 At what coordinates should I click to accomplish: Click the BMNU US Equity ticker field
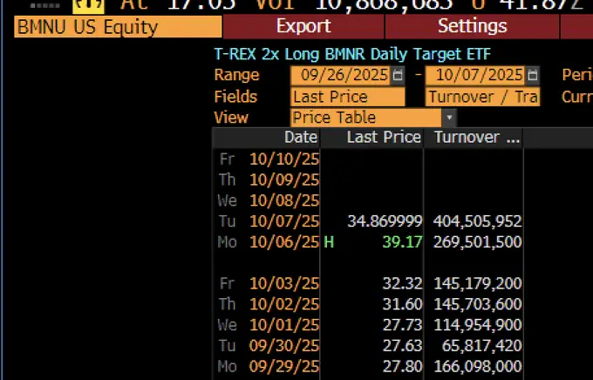point(118,27)
